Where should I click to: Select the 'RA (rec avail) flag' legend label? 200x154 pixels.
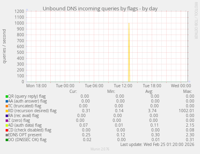(23, 116)
